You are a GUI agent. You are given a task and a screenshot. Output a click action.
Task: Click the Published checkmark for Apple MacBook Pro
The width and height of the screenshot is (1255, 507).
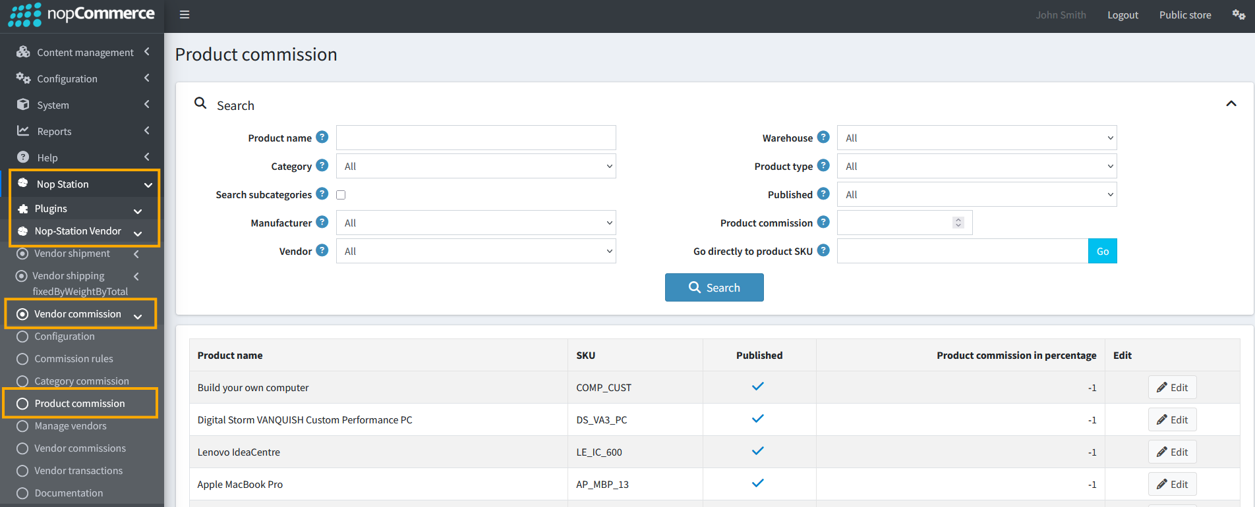tap(758, 483)
